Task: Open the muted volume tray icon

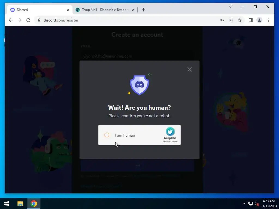Action: pos(257,204)
